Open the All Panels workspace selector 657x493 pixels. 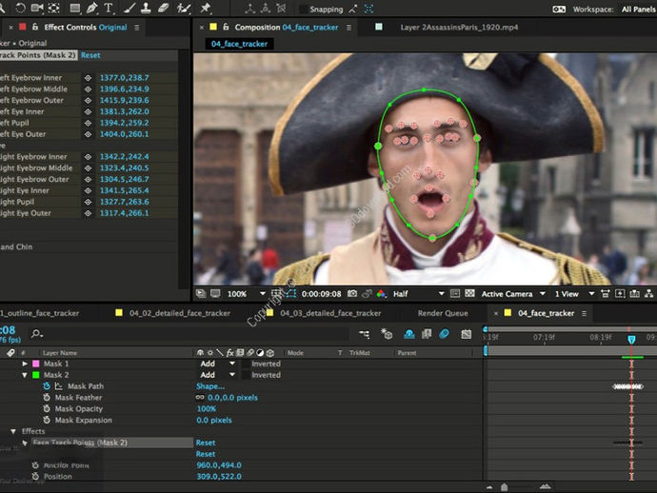tap(638, 10)
